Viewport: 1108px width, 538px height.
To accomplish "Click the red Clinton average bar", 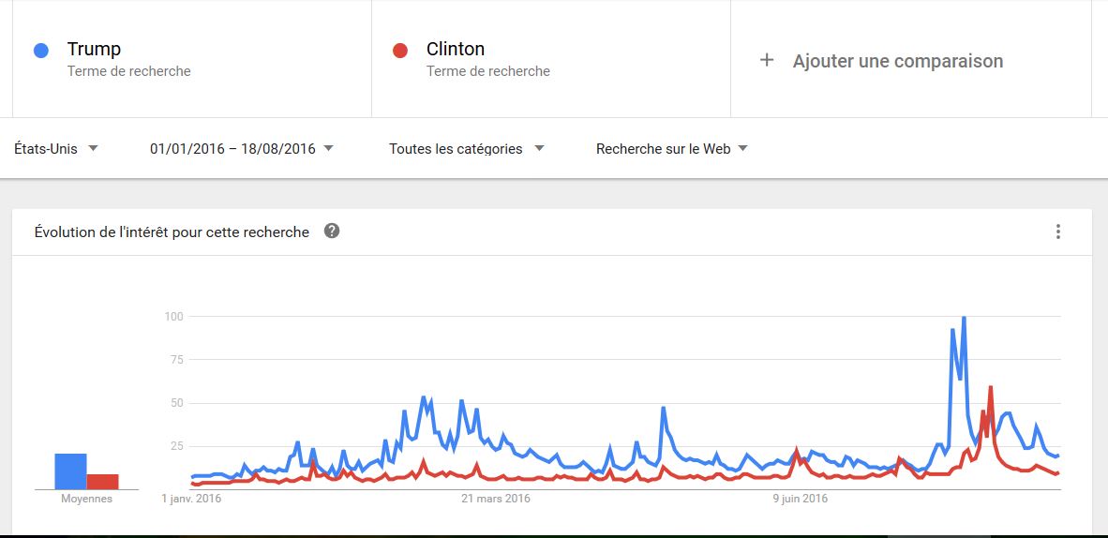I will 102,482.
